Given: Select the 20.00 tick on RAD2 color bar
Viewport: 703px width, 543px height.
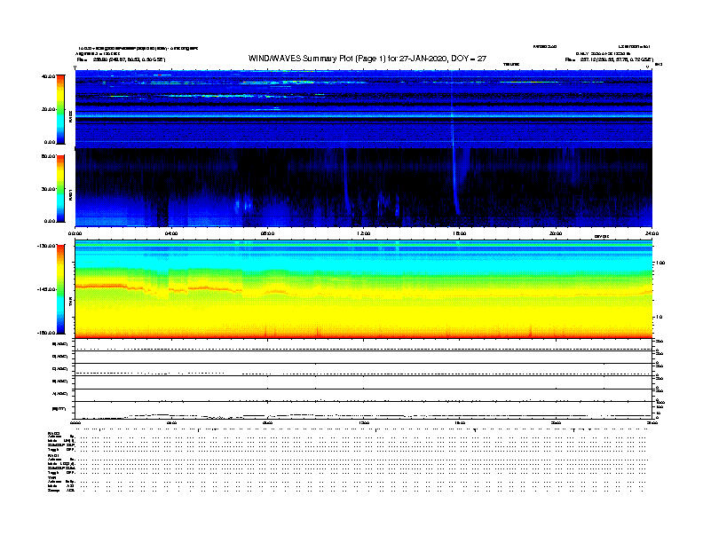Looking at the screenshot, I should [48, 109].
